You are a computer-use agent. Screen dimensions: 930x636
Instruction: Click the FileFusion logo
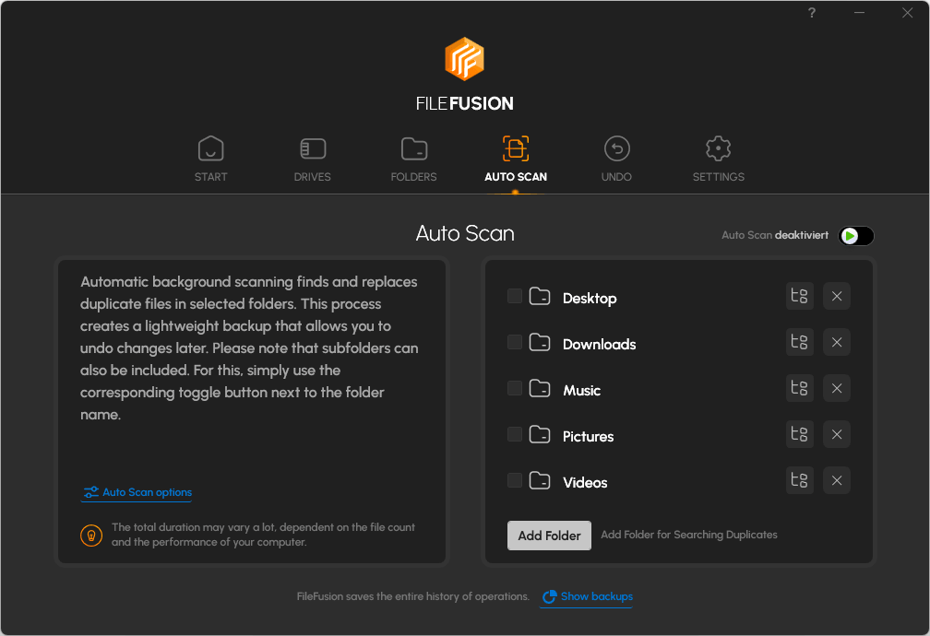click(x=465, y=59)
